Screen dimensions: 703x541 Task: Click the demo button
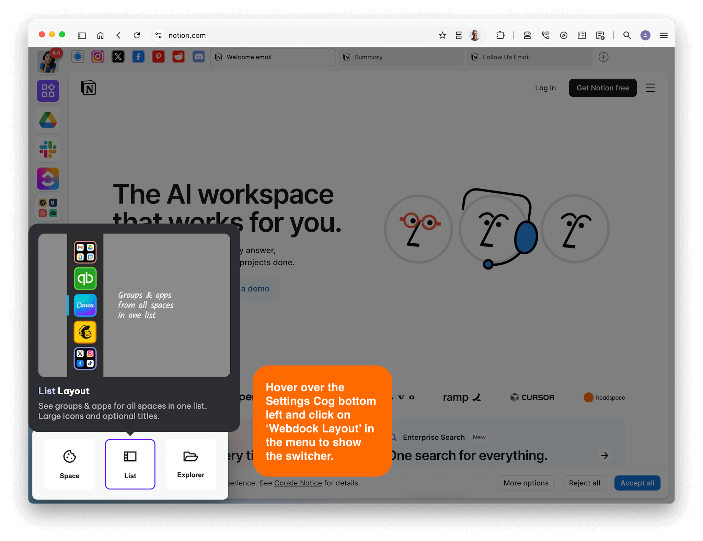pos(260,289)
